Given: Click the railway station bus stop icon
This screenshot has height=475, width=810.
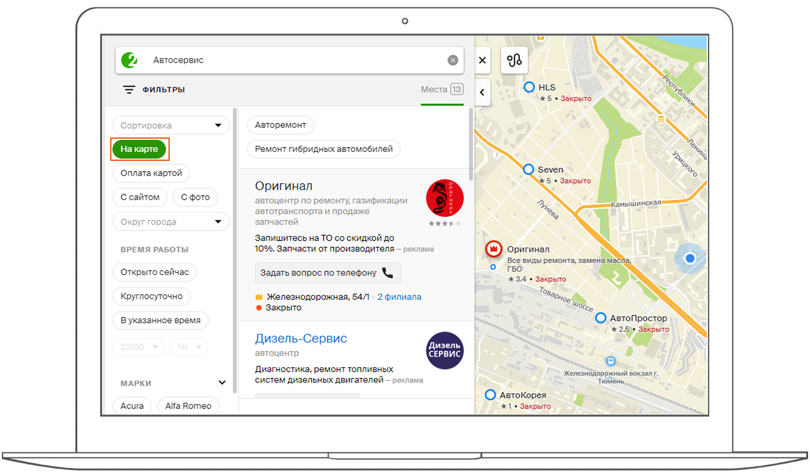Looking at the screenshot, I should point(611,362).
